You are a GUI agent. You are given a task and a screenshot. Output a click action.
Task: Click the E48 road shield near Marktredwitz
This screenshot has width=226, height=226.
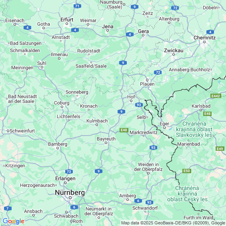point(124,130)
